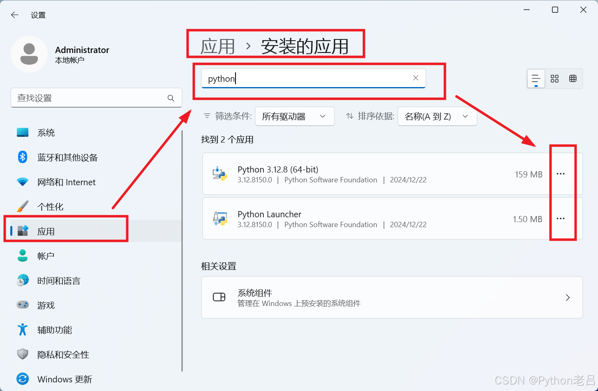Viewport: 598px width, 391px height.
Task: Switch to table view layout
Action: point(573,78)
